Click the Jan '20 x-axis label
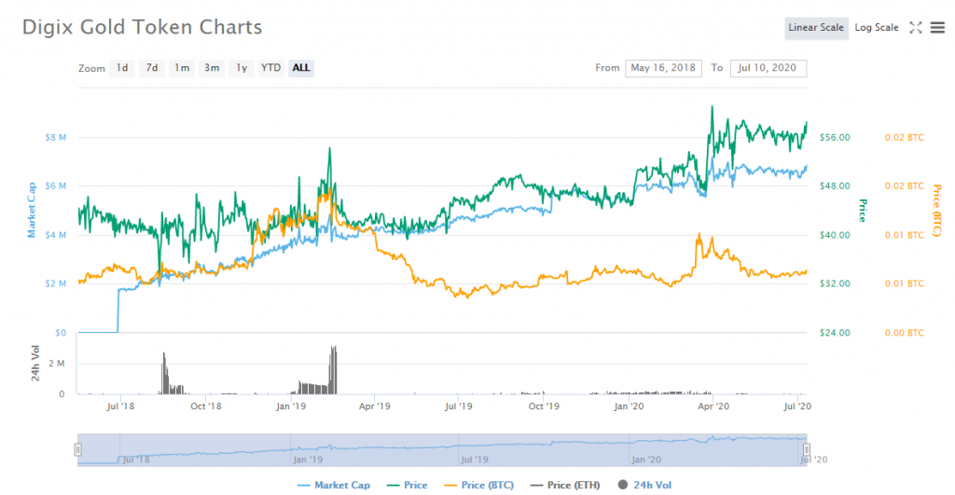 pos(629,406)
